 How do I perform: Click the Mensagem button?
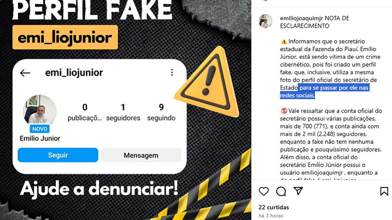coord(141,155)
